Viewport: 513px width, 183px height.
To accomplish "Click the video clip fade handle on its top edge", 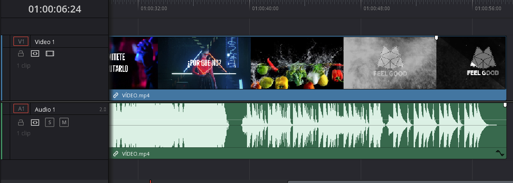I will 436,38.
